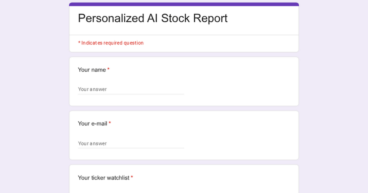Click the Personalized AI Stock Report title
Image resolution: width=368 pixels, height=193 pixels.
pos(153,18)
